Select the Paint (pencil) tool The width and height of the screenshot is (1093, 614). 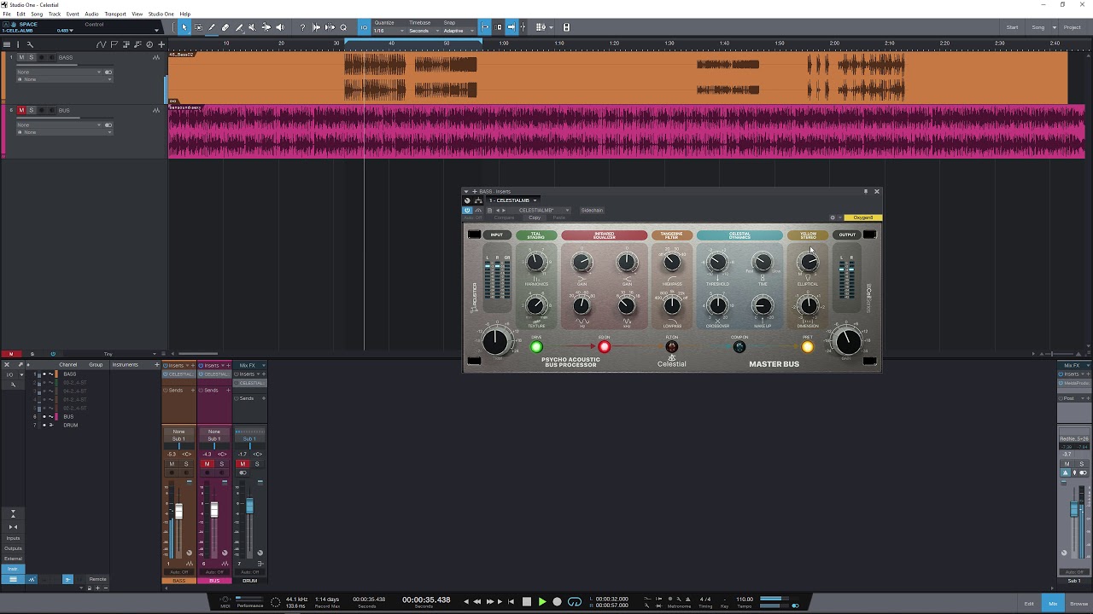[x=212, y=27]
